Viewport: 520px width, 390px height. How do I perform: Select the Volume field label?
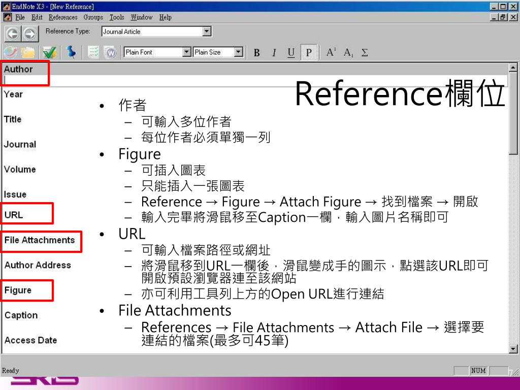(x=20, y=169)
